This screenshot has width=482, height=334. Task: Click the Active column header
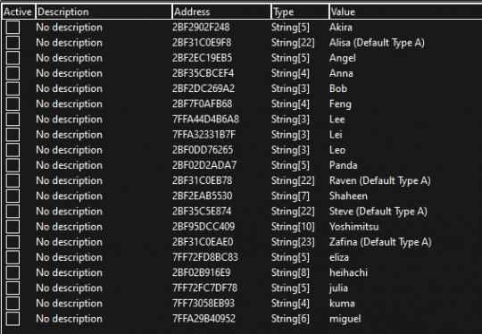click(x=18, y=12)
